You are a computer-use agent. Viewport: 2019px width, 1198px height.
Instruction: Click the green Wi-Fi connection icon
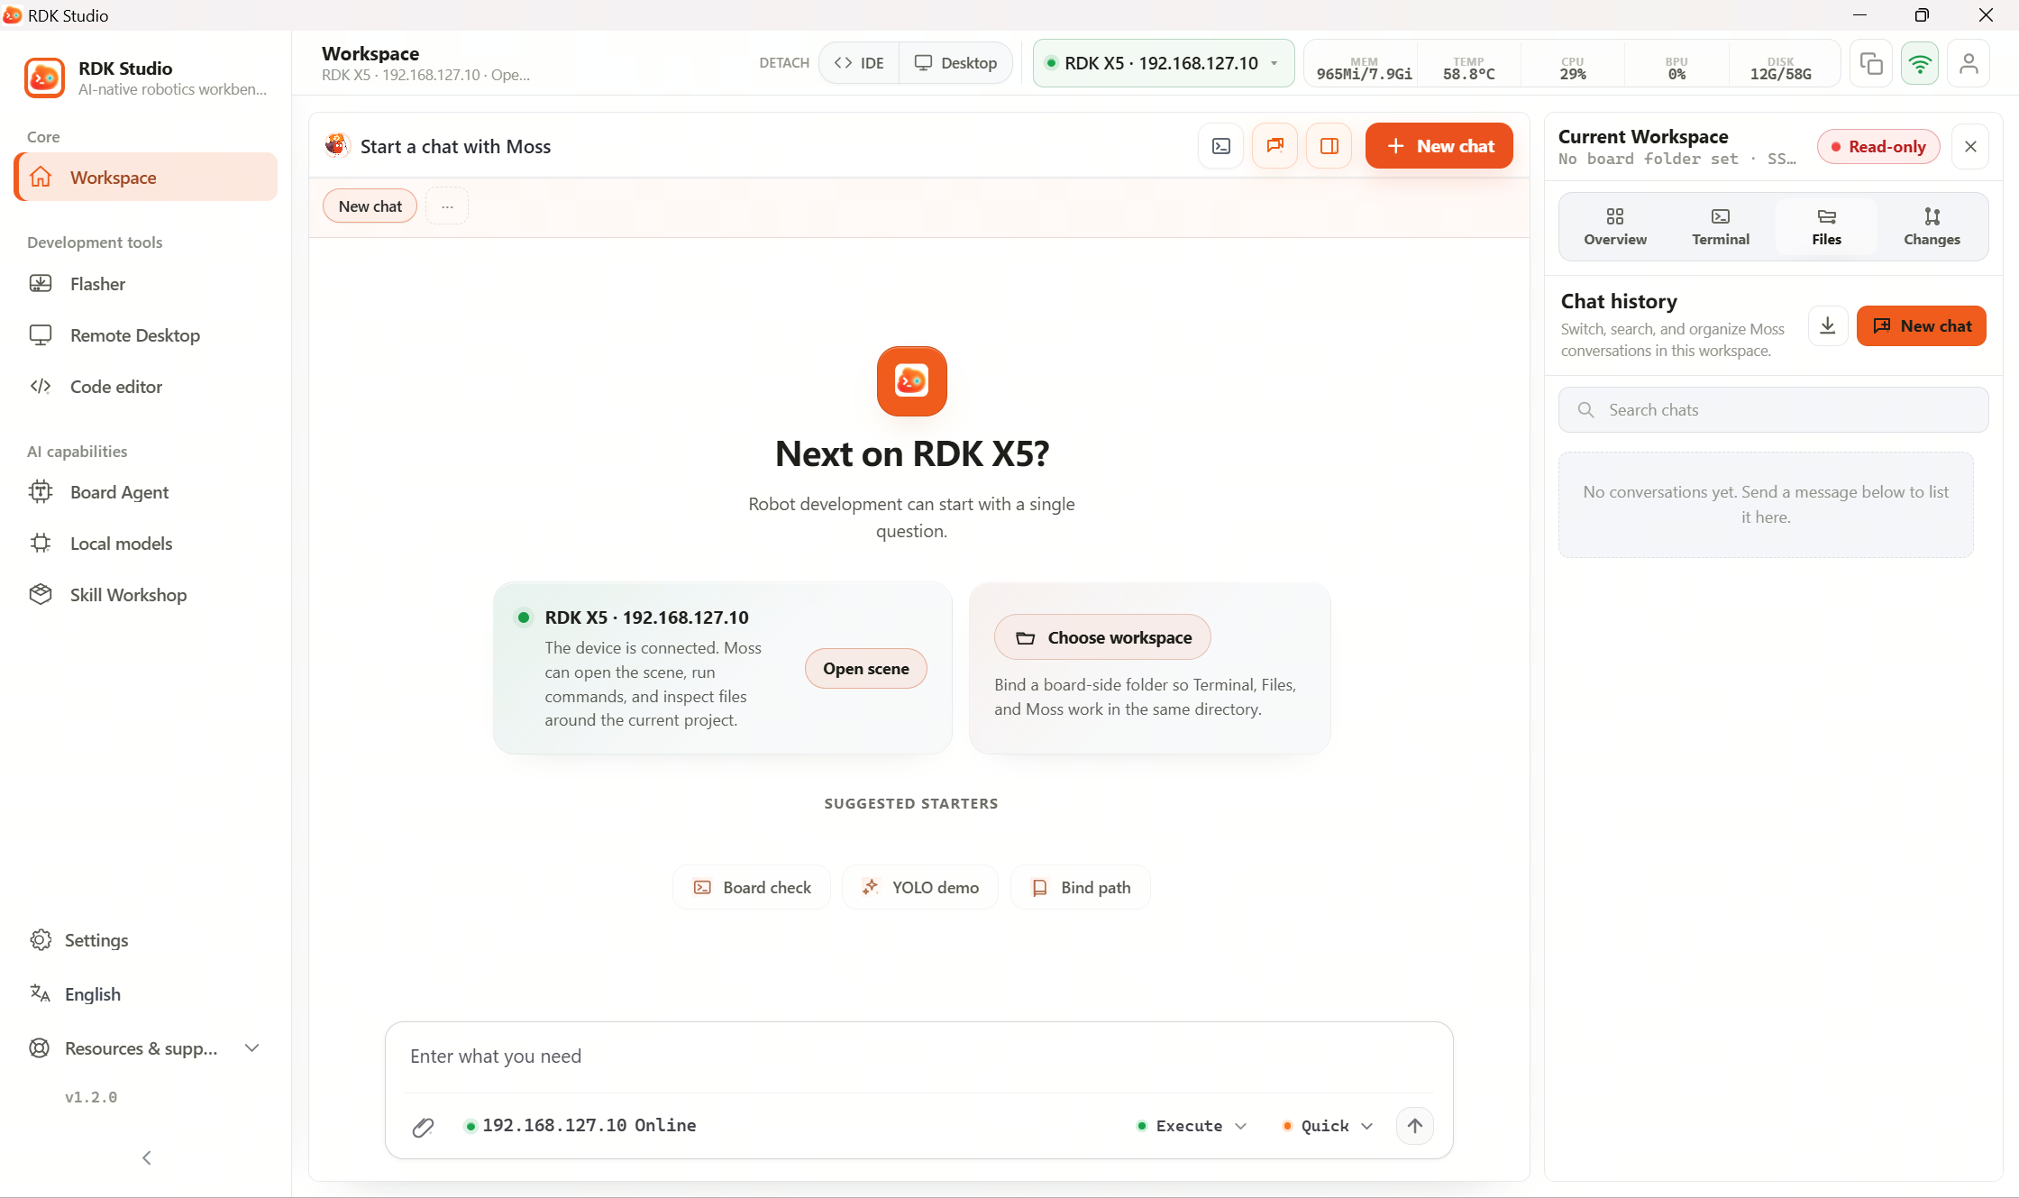point(1920,63)
